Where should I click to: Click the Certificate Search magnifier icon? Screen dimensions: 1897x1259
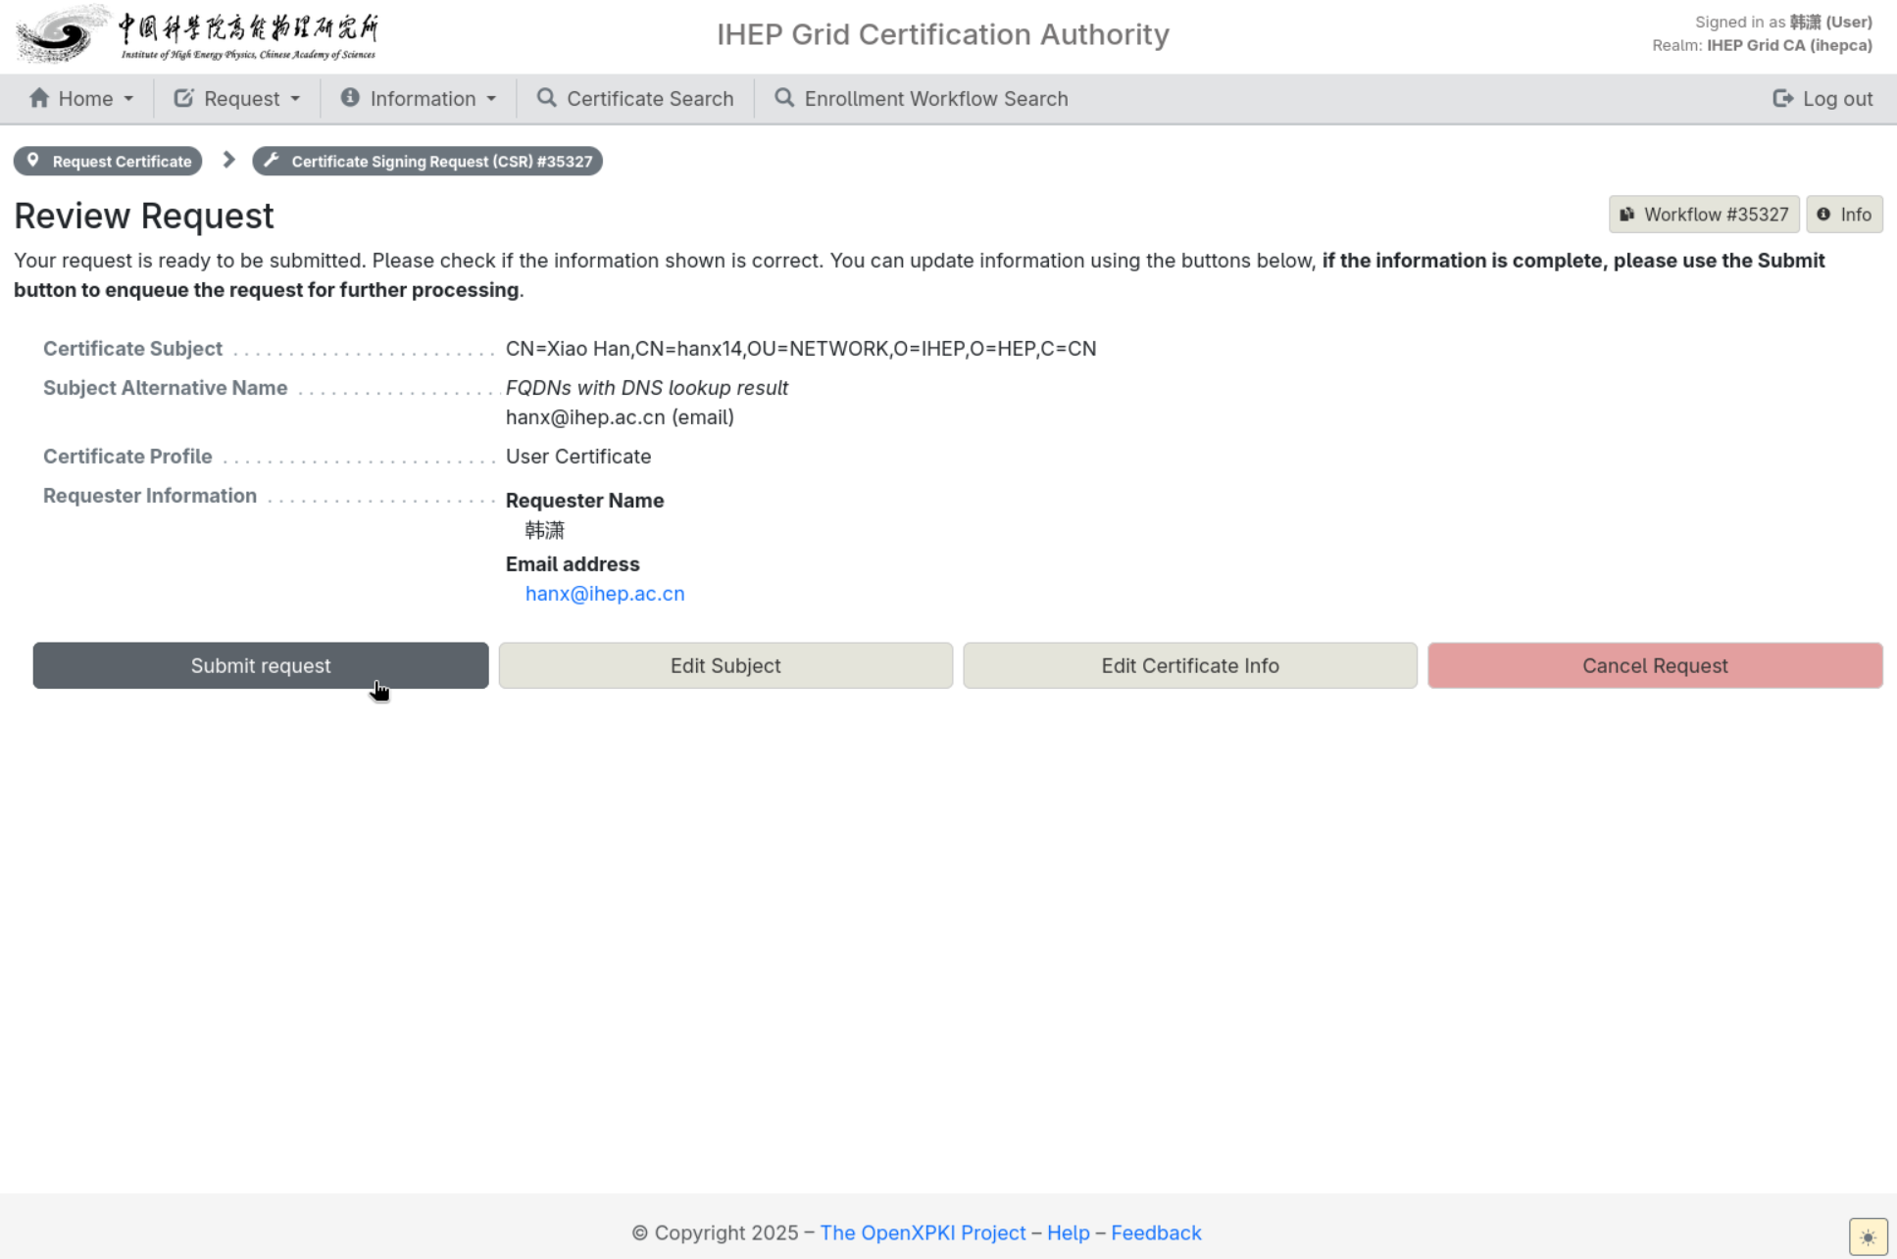[x=547, y=98]
